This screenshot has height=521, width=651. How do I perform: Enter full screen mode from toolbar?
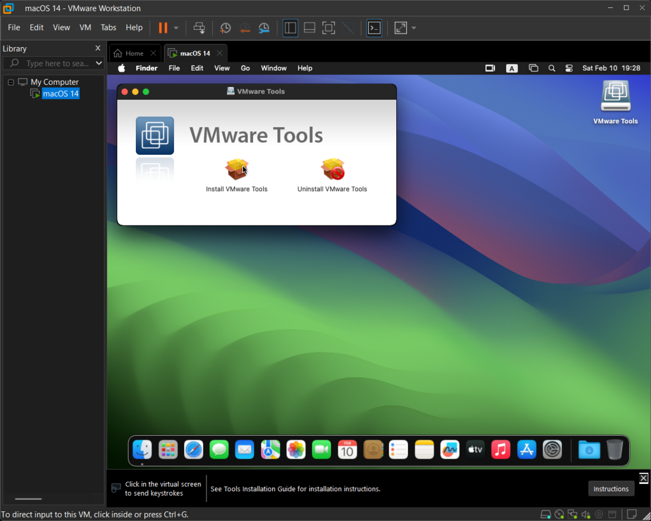coord(328,28)
